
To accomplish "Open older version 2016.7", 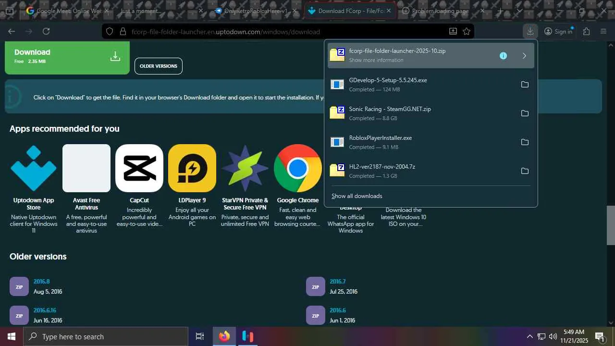I will pyautogui.click(x=338, y=282).
